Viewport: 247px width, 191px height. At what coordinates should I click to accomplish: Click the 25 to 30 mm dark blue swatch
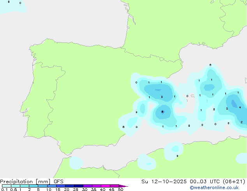point(79,186)
